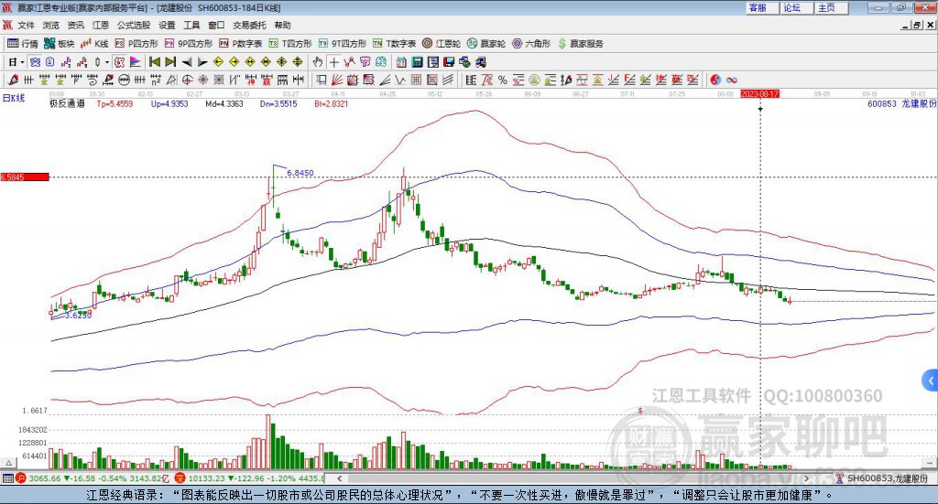Open the P四方形 tool
The width and height of the screenshot is (938, 504).
136,44
